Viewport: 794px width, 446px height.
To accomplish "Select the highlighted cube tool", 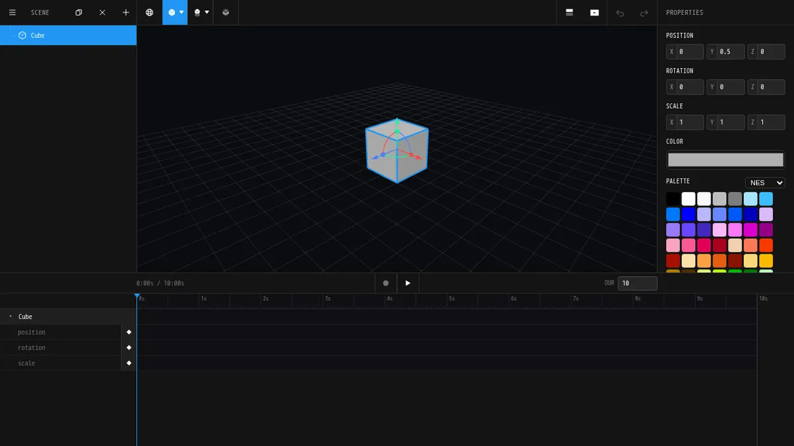I will coord(171,13).
